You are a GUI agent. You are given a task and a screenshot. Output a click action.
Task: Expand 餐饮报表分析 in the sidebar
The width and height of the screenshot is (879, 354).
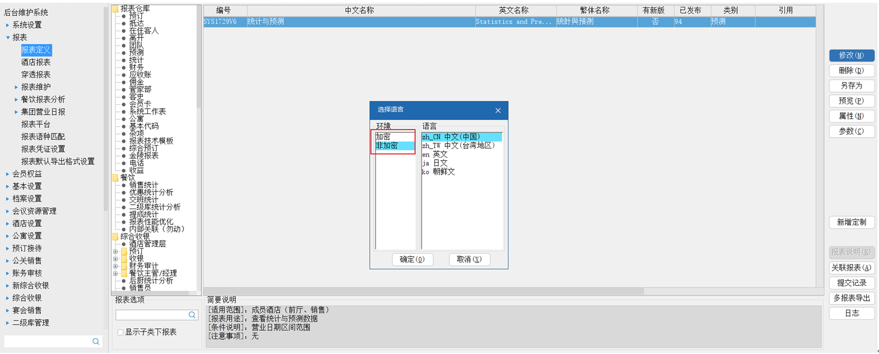click(x=16, y=99)
